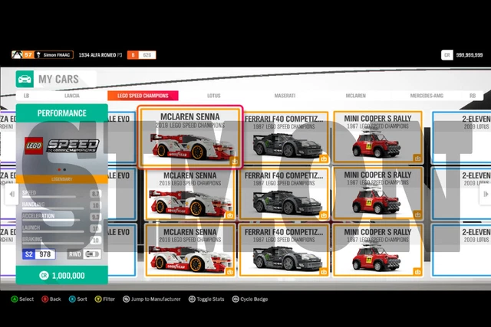This screenshot has height=327, width=491.
Task: Click the next-page arrow beside the 2-Eleven cards
Action: tap(486, 195)
